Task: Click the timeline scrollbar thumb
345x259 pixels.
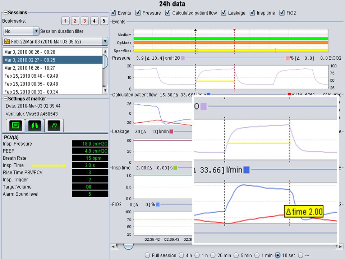Action: pos(129,246)
